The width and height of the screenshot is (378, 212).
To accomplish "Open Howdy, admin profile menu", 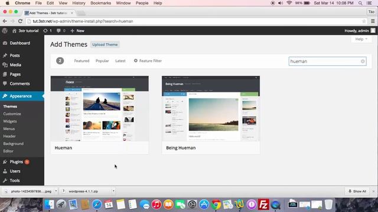I will [360, 31].
